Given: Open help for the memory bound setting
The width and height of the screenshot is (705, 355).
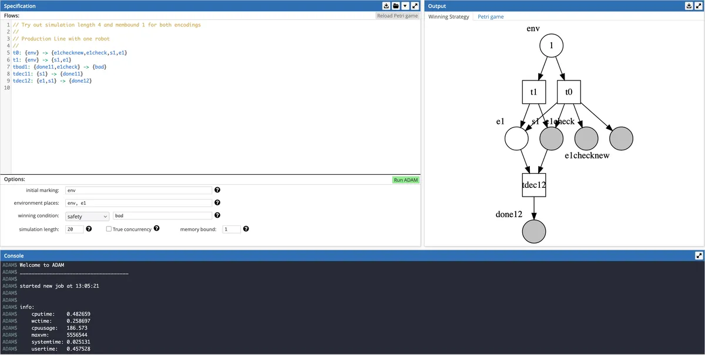Looking at the screenshot, I should click(x=246, y=229).
